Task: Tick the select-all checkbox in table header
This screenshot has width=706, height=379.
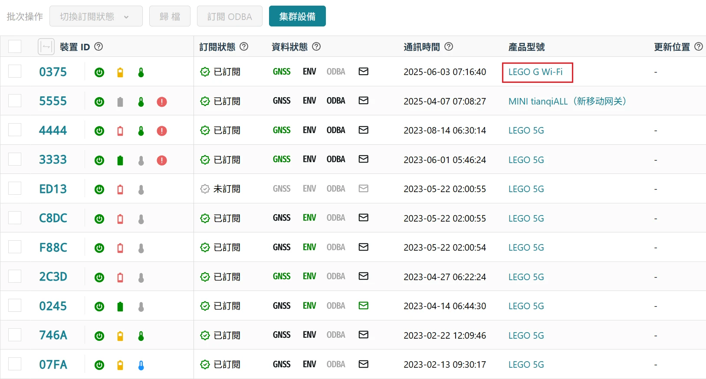Action: 15,46
